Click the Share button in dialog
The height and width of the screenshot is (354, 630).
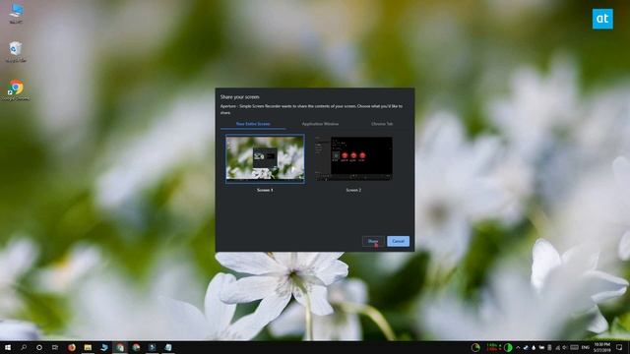(x=373, y=241)
